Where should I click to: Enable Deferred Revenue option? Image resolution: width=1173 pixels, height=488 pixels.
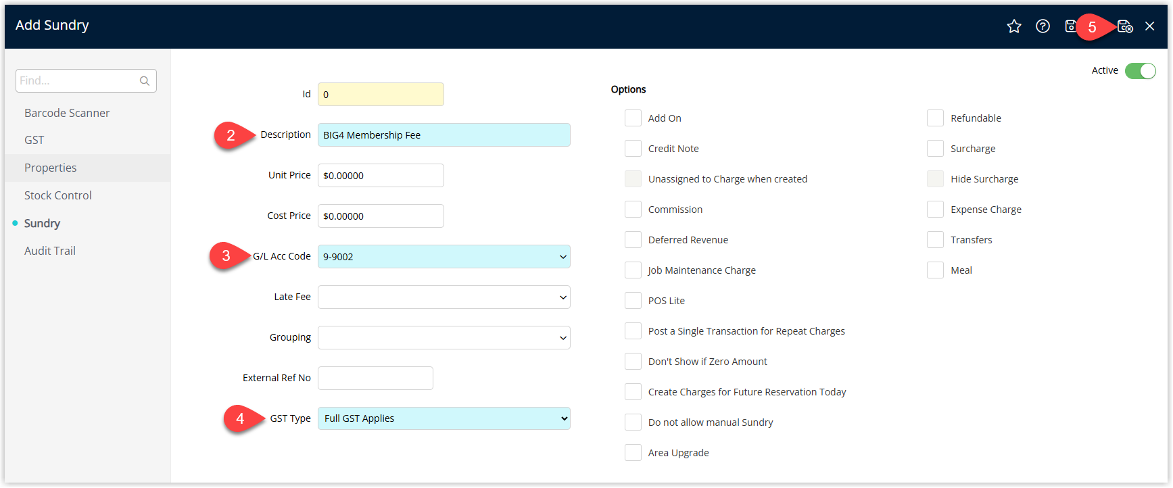(x=633, y=240)
